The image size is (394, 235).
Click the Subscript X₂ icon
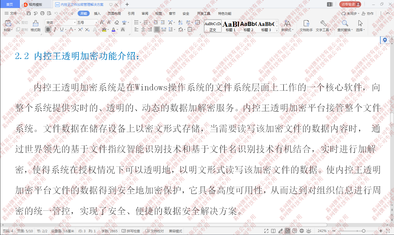(x=87, y=29)
